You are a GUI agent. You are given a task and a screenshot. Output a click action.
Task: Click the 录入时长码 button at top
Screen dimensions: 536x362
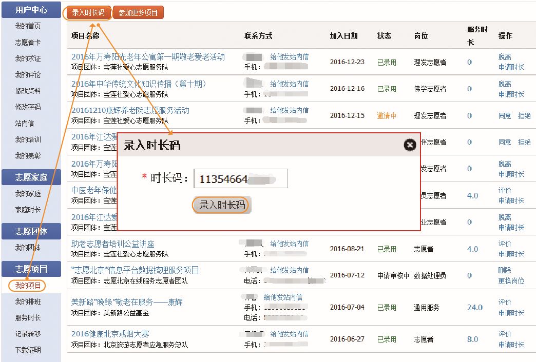pyautogui.click(x=88, y=13)
